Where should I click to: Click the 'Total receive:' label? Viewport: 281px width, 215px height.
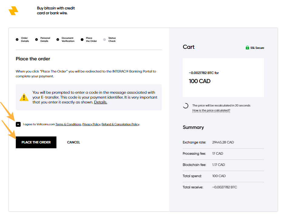tap(193, 187)
